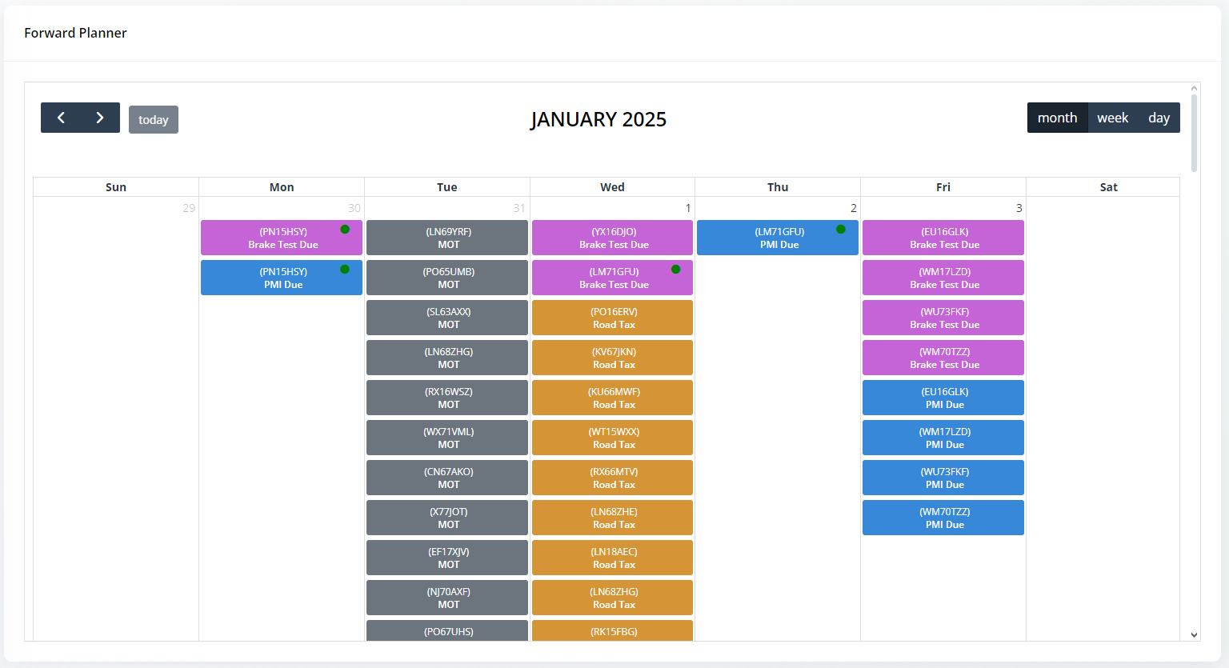
Task: Switch to week view
Action: tap(1112, 118)
